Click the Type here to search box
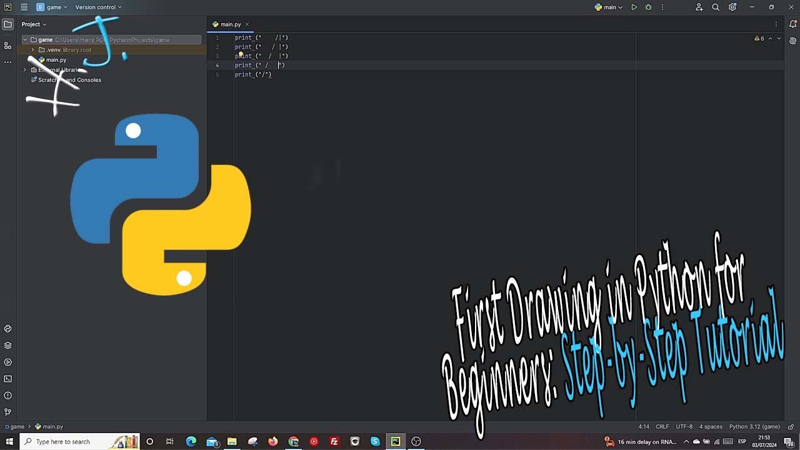Viewport: 800px width, 450px height. tap(79, 441)
